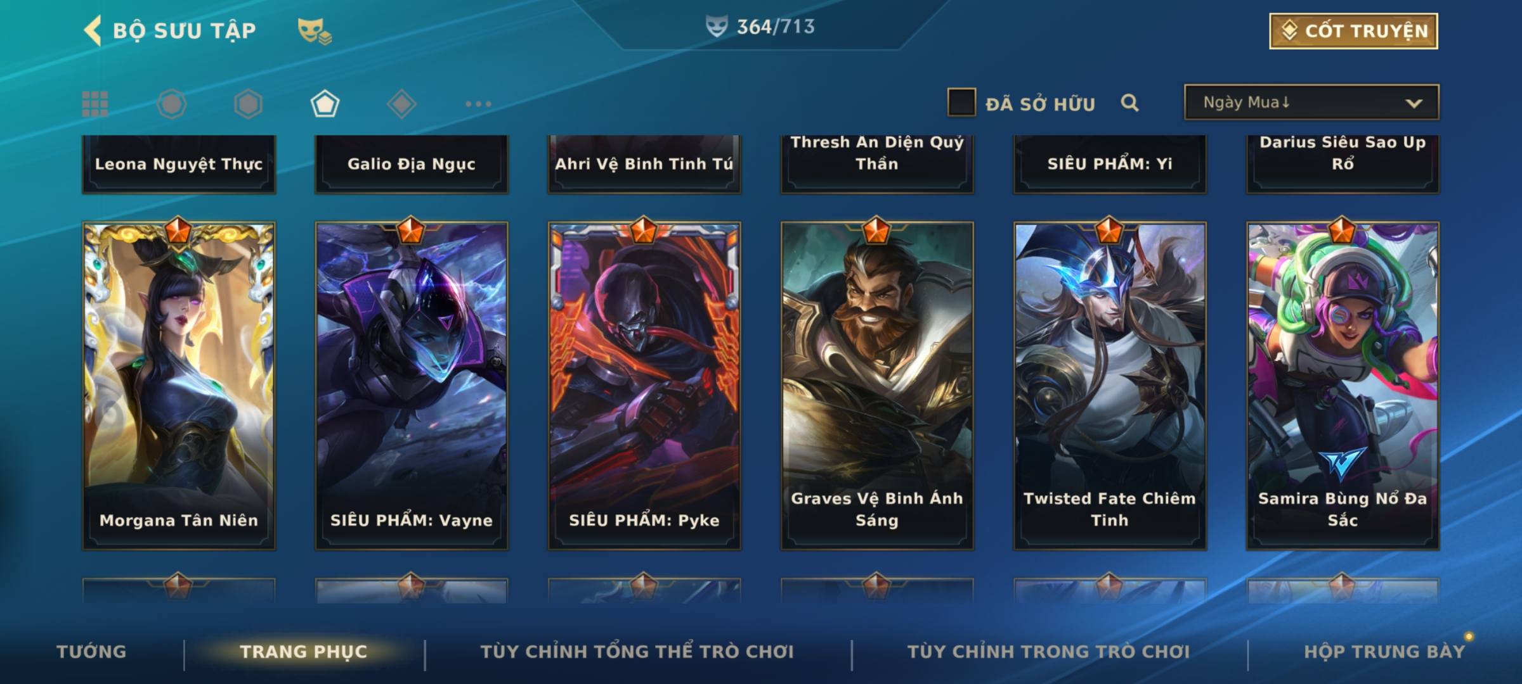1522x684 pixels.
Task: Expand the Ngày Mua sort dropdown
Action: [x=1311, y=102]
